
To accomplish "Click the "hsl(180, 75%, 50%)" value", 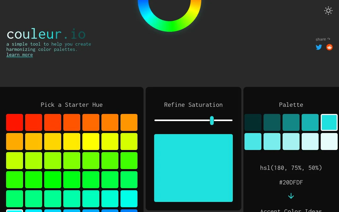I will [291, 168].
